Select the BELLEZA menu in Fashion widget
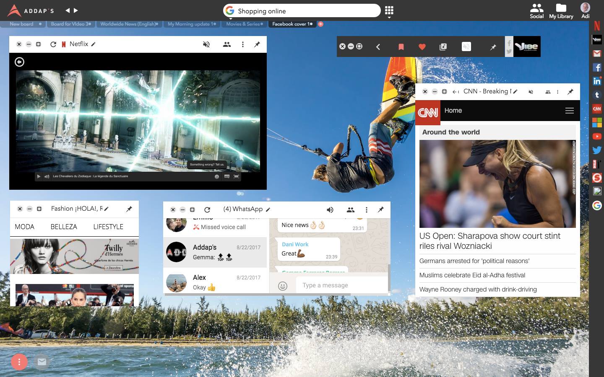The image size is (604, 377). click(64, 227)
